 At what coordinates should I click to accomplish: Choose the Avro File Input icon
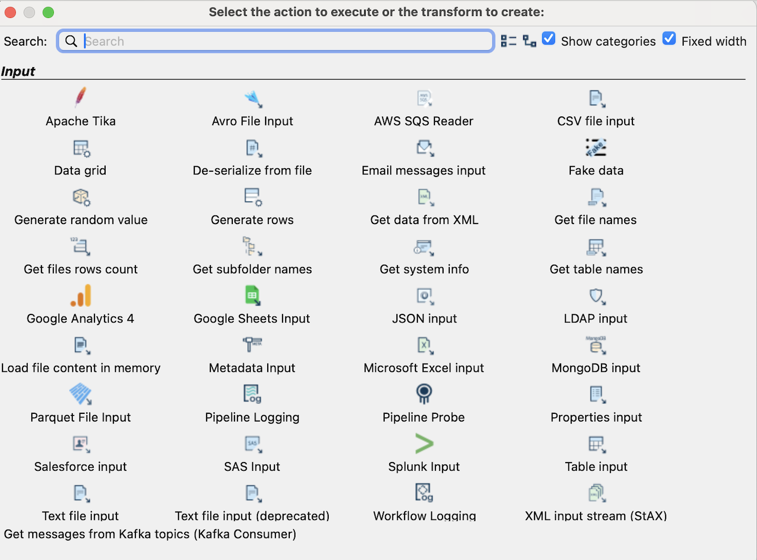[253, 98]
